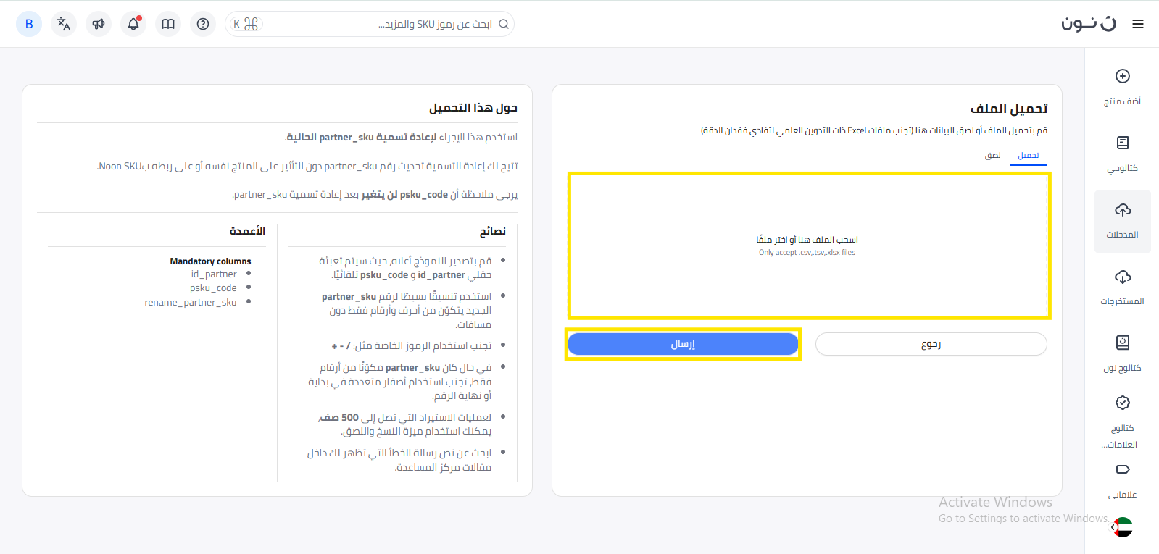Screen dimensions: 1159x554
Task: Click the hamburger menu icon
Action: [x=1138, y=24]
